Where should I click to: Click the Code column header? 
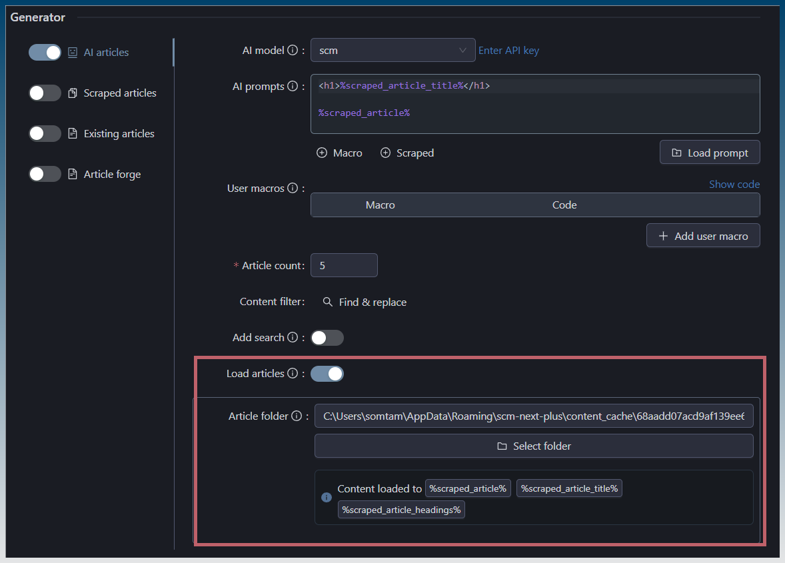click(x=564, y=205)
